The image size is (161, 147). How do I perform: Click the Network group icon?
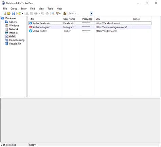tap(7, 29)
